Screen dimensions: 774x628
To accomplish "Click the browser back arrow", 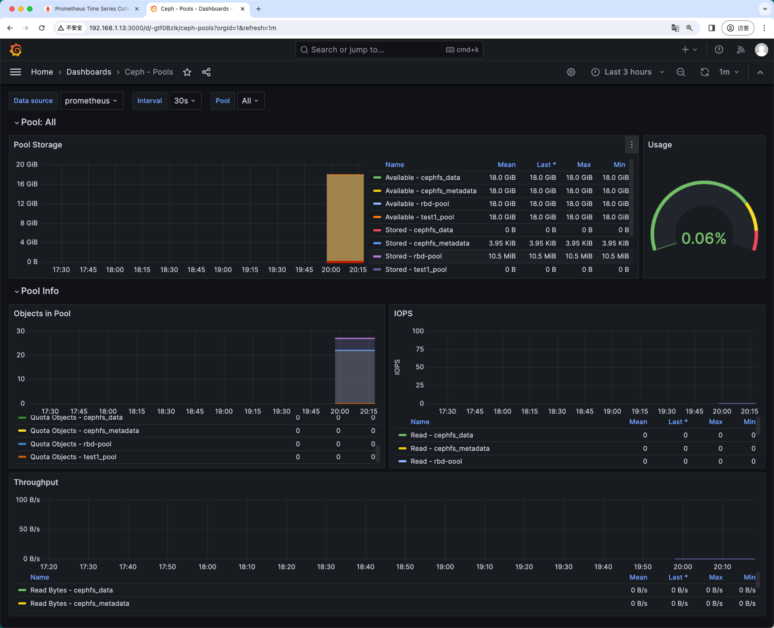I will tap(10, 28).
